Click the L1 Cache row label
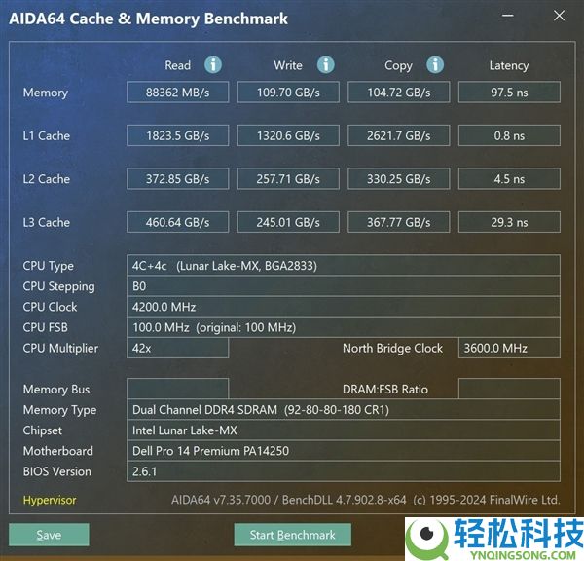 [47, 135]
